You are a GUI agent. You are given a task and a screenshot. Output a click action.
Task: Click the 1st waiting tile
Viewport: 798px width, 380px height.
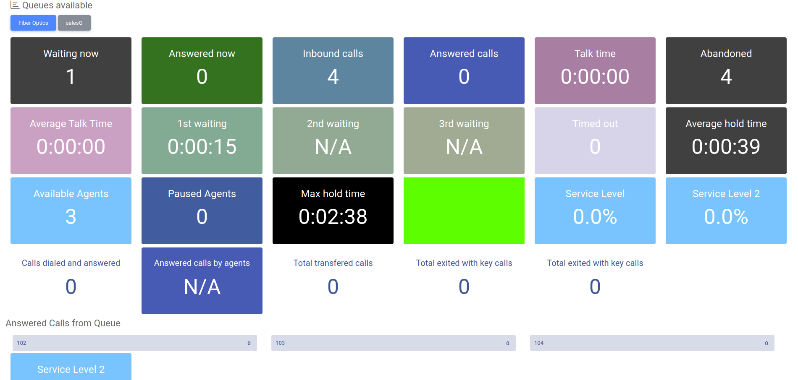coord(202,141)
